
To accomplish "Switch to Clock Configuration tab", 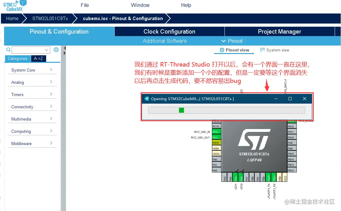I will coord(170,31).
